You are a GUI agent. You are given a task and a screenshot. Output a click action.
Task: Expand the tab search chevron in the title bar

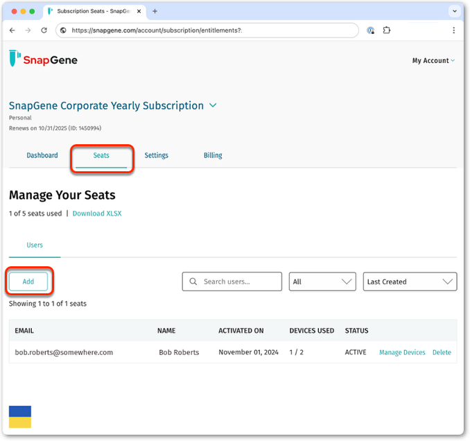point(455,11)
